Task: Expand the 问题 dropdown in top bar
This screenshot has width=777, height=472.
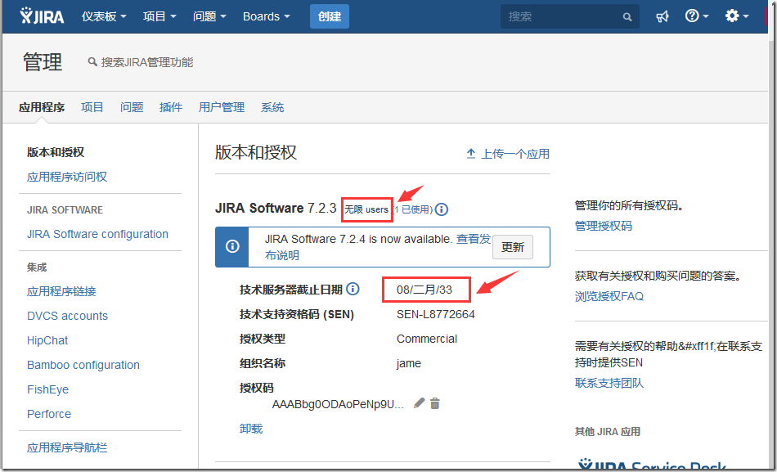Action: point(209,16)
